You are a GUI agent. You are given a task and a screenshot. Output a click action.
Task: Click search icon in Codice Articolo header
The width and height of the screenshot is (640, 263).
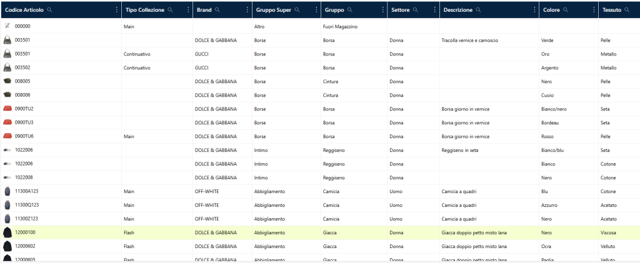pyautogui.click(x=49, y=10)
